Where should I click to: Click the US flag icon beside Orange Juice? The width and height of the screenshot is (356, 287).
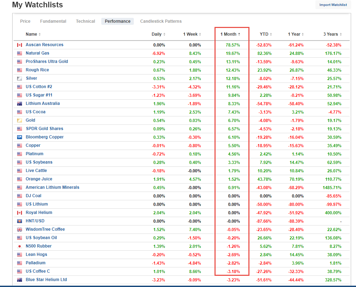click(20, 179)
